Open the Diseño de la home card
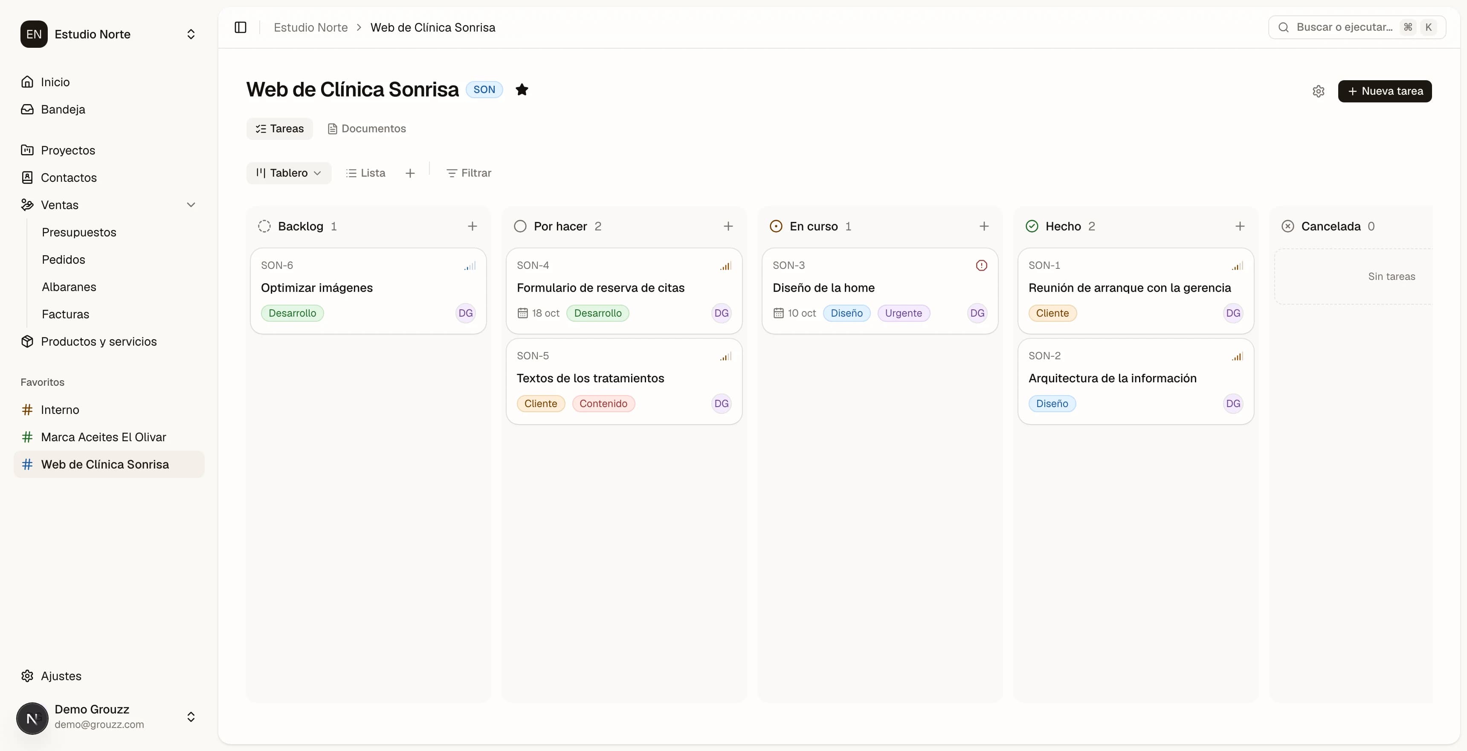 coord(879,291)
